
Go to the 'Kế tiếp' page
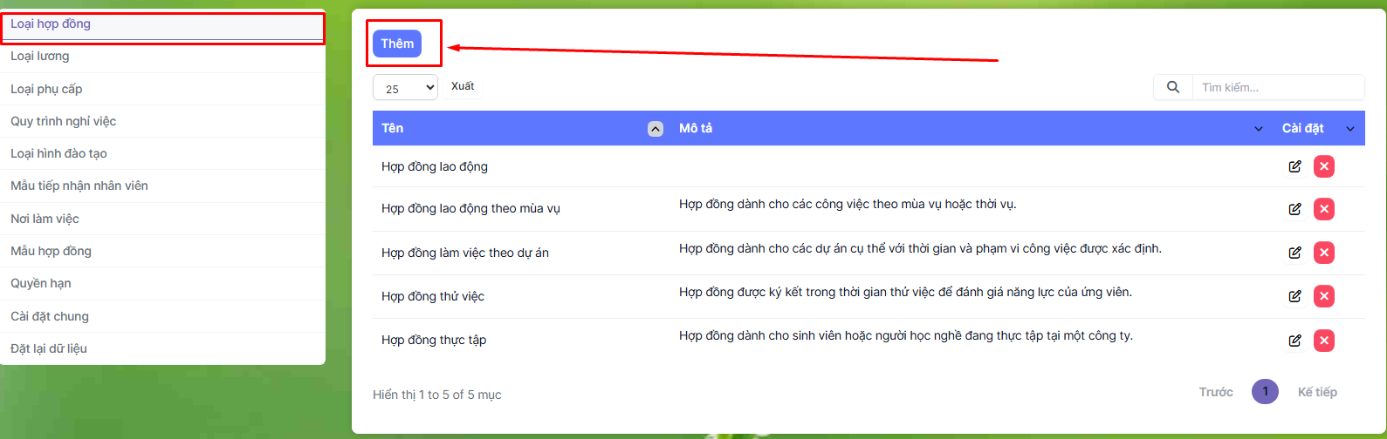click(x=1316, y=392)
